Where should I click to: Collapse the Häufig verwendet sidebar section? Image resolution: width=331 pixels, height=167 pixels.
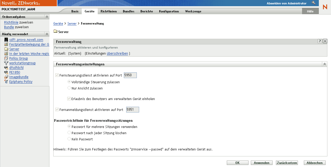coord(47,34)
